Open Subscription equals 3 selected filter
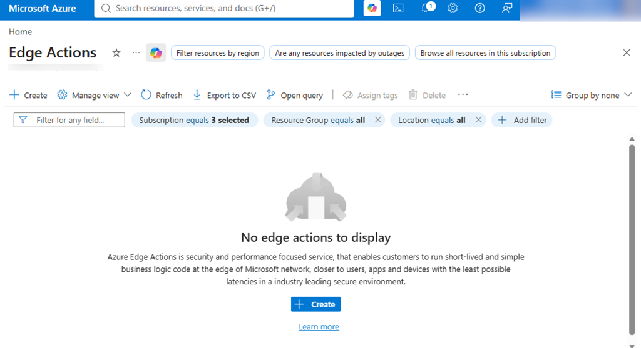The height and width of the screenshot is (348, 641). 194,120
